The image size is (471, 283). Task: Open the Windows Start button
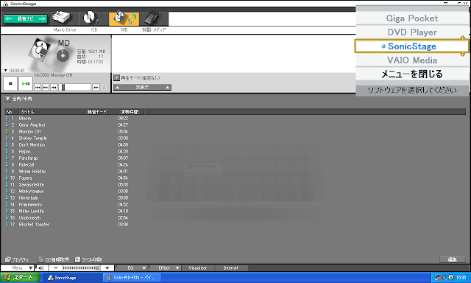(x=20, y=278)
